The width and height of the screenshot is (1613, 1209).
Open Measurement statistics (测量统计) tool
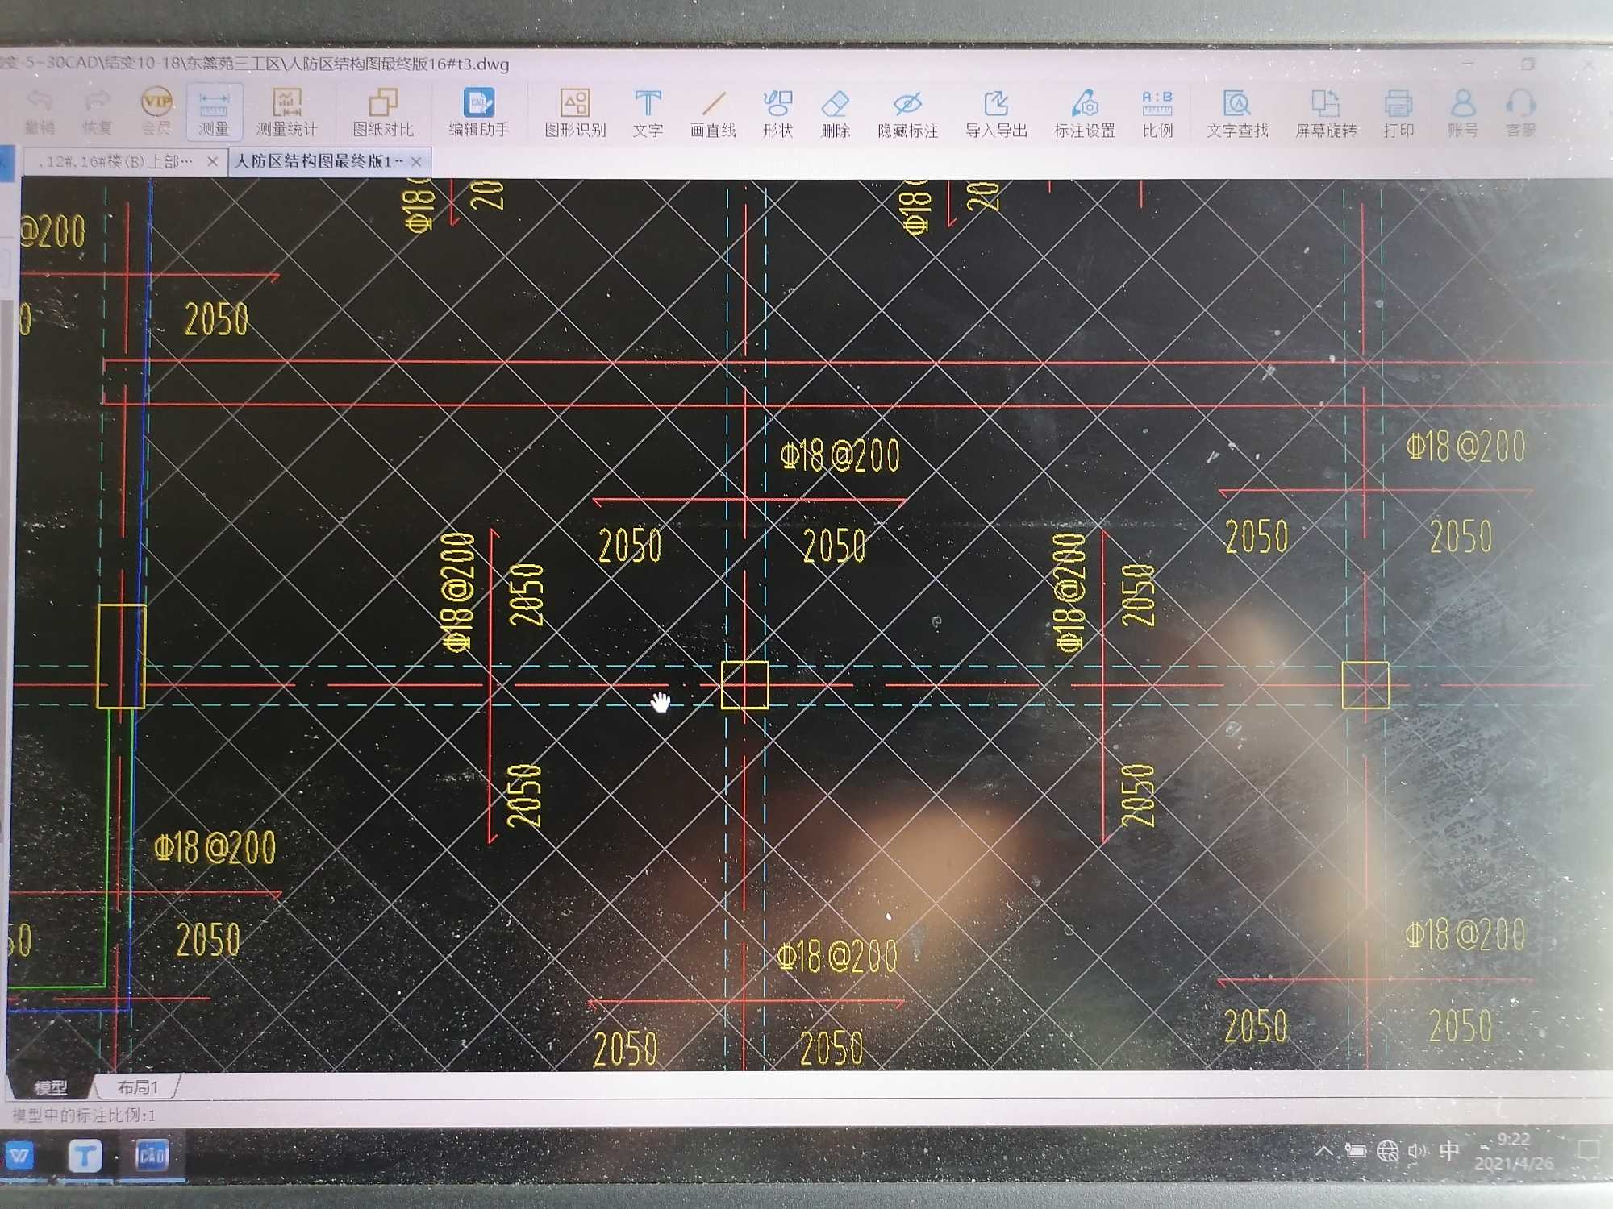pos(286,111)
